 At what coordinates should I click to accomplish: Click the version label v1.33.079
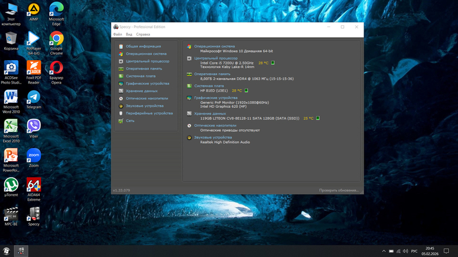(122, 190)
